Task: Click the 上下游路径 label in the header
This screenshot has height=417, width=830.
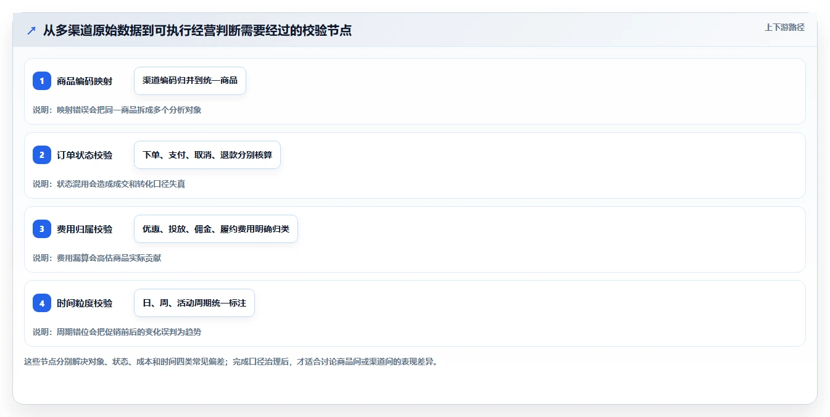Action: click(784, 27)
